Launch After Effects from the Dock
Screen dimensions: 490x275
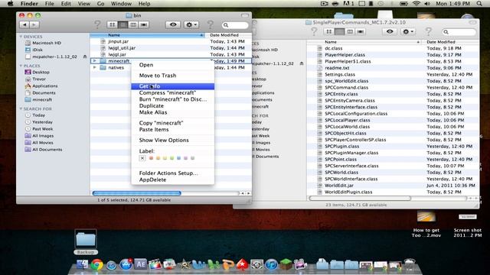tap(140, 264)
